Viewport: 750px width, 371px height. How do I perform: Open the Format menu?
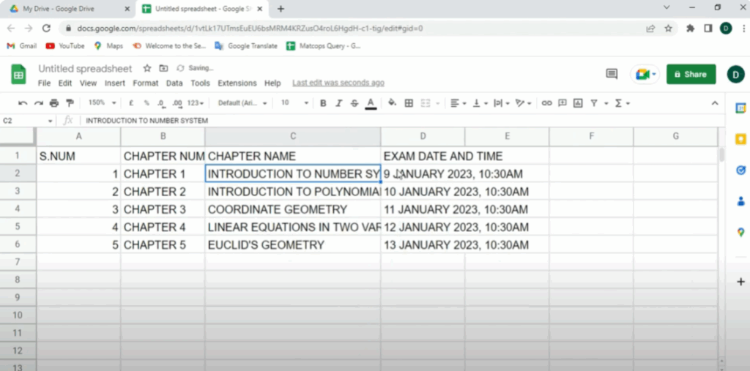point(146,83)
